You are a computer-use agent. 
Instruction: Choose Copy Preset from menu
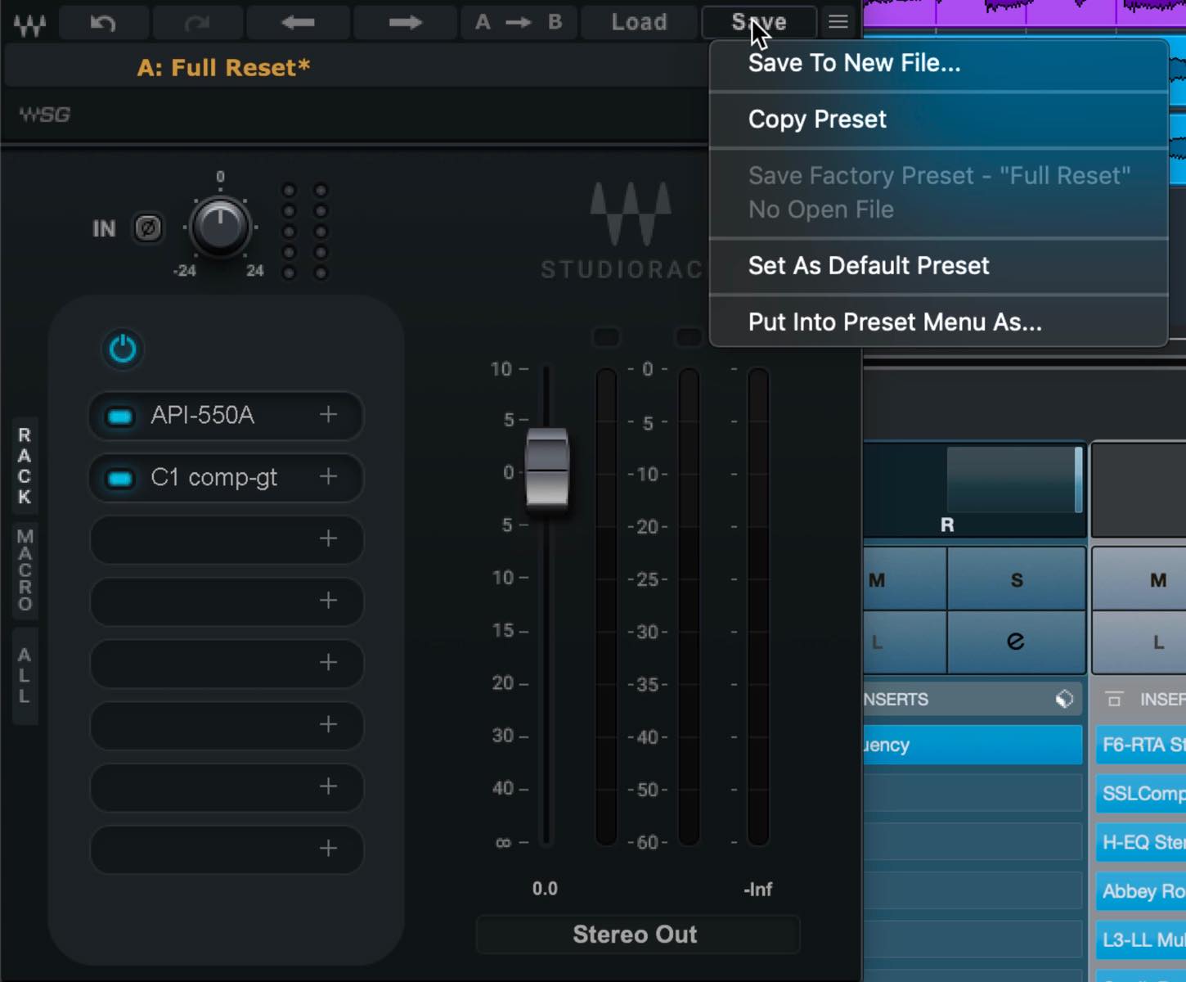[x=938, y=119]
